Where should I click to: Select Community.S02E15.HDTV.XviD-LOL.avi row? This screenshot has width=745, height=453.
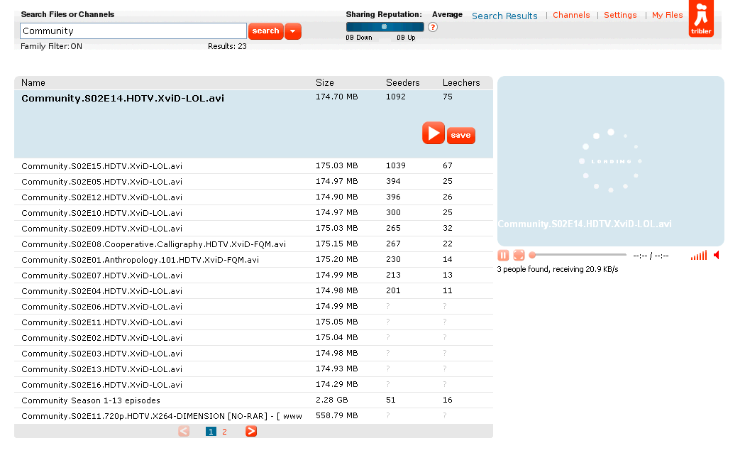point(254,166)
